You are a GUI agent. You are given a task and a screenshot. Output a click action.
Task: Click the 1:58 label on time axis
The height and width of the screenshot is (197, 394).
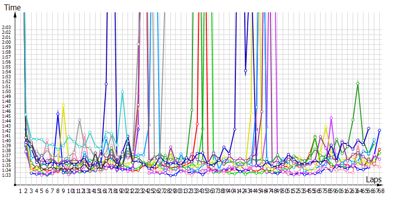point(6,52)
